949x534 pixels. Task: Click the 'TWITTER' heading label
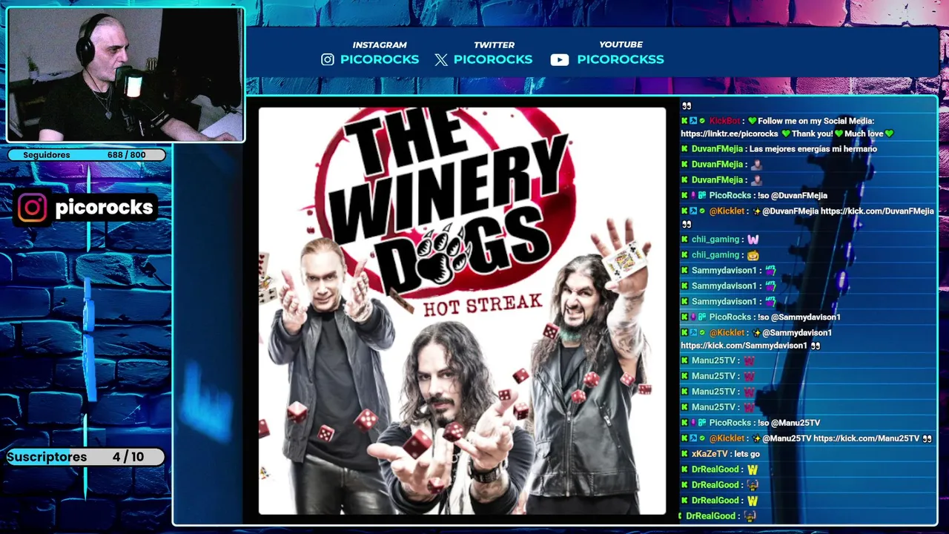[x=494, y=45]
